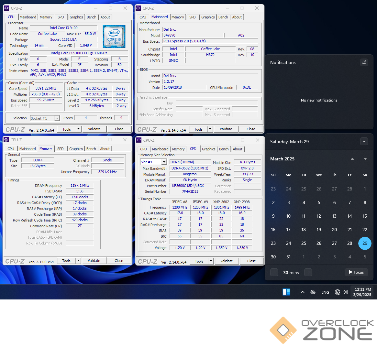Open Graphics tab in Memory window
Viewport: 377px width, 347px height.
pos(76,149)
